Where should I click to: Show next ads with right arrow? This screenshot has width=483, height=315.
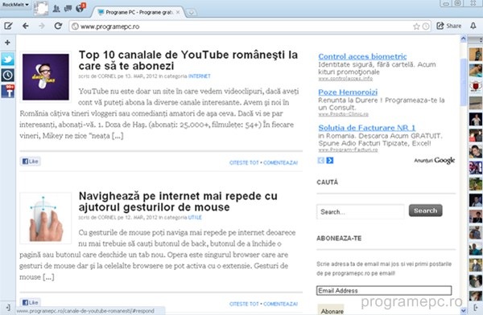[x=330, y=160]
